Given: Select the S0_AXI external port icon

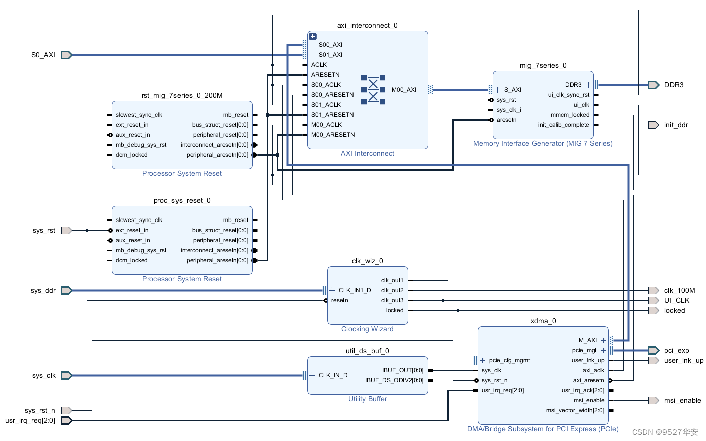Looking at the screenshot, I should (67, 55).
